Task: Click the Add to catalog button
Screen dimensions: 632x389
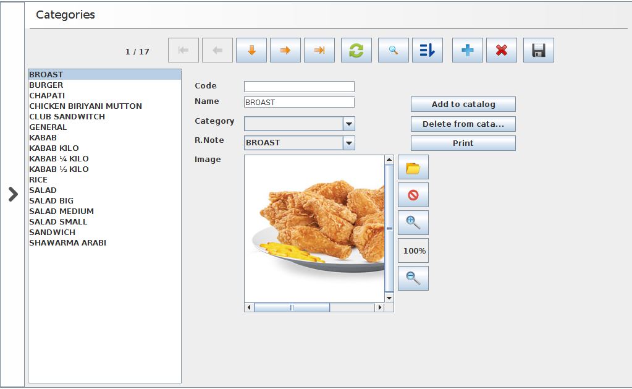Action: [x=463, y=105]
